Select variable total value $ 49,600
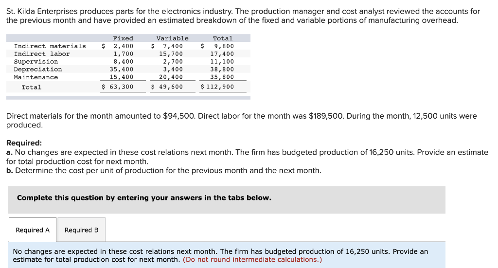This screenshot has height=268, width=498. click(x=167, y=87)
